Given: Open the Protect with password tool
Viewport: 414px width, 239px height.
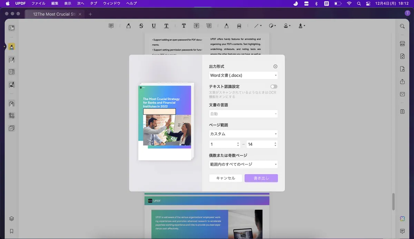Looking at the screenshot, I should tap(402, 69).
